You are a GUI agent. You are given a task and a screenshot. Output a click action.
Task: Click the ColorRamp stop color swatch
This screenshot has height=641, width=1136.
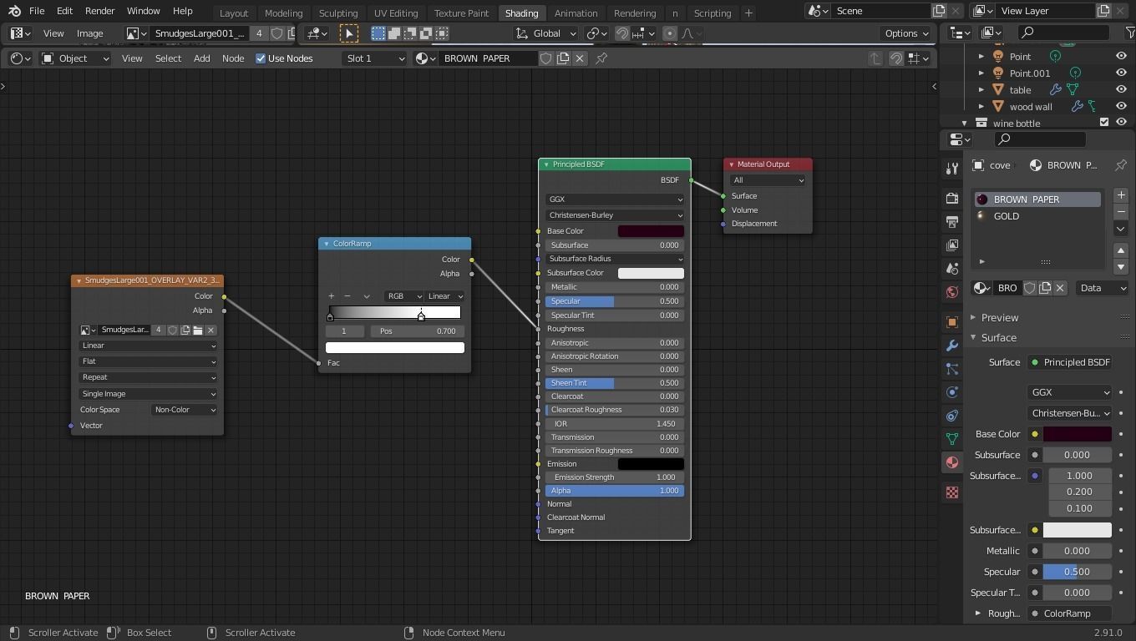pyautogui.click(x=395, y=347)
